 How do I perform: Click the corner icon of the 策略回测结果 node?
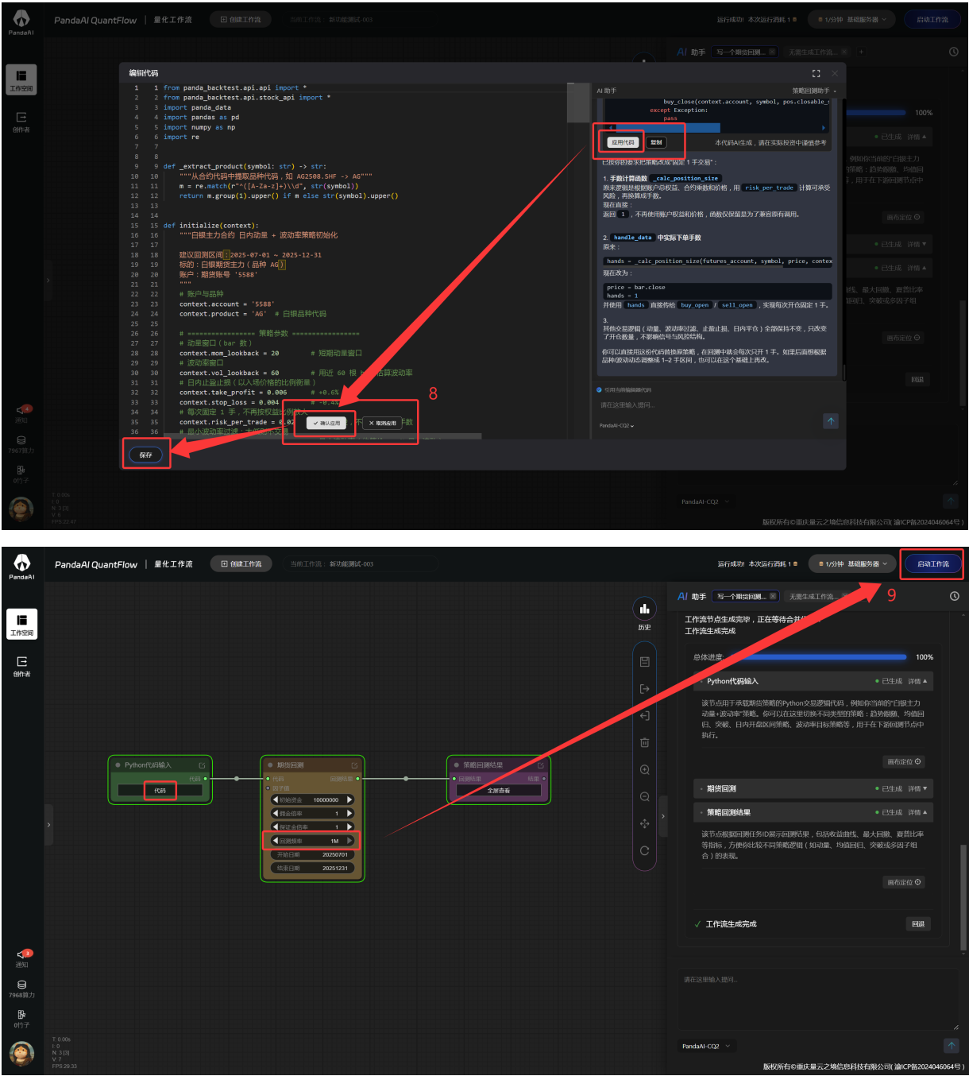coord(541,765)
